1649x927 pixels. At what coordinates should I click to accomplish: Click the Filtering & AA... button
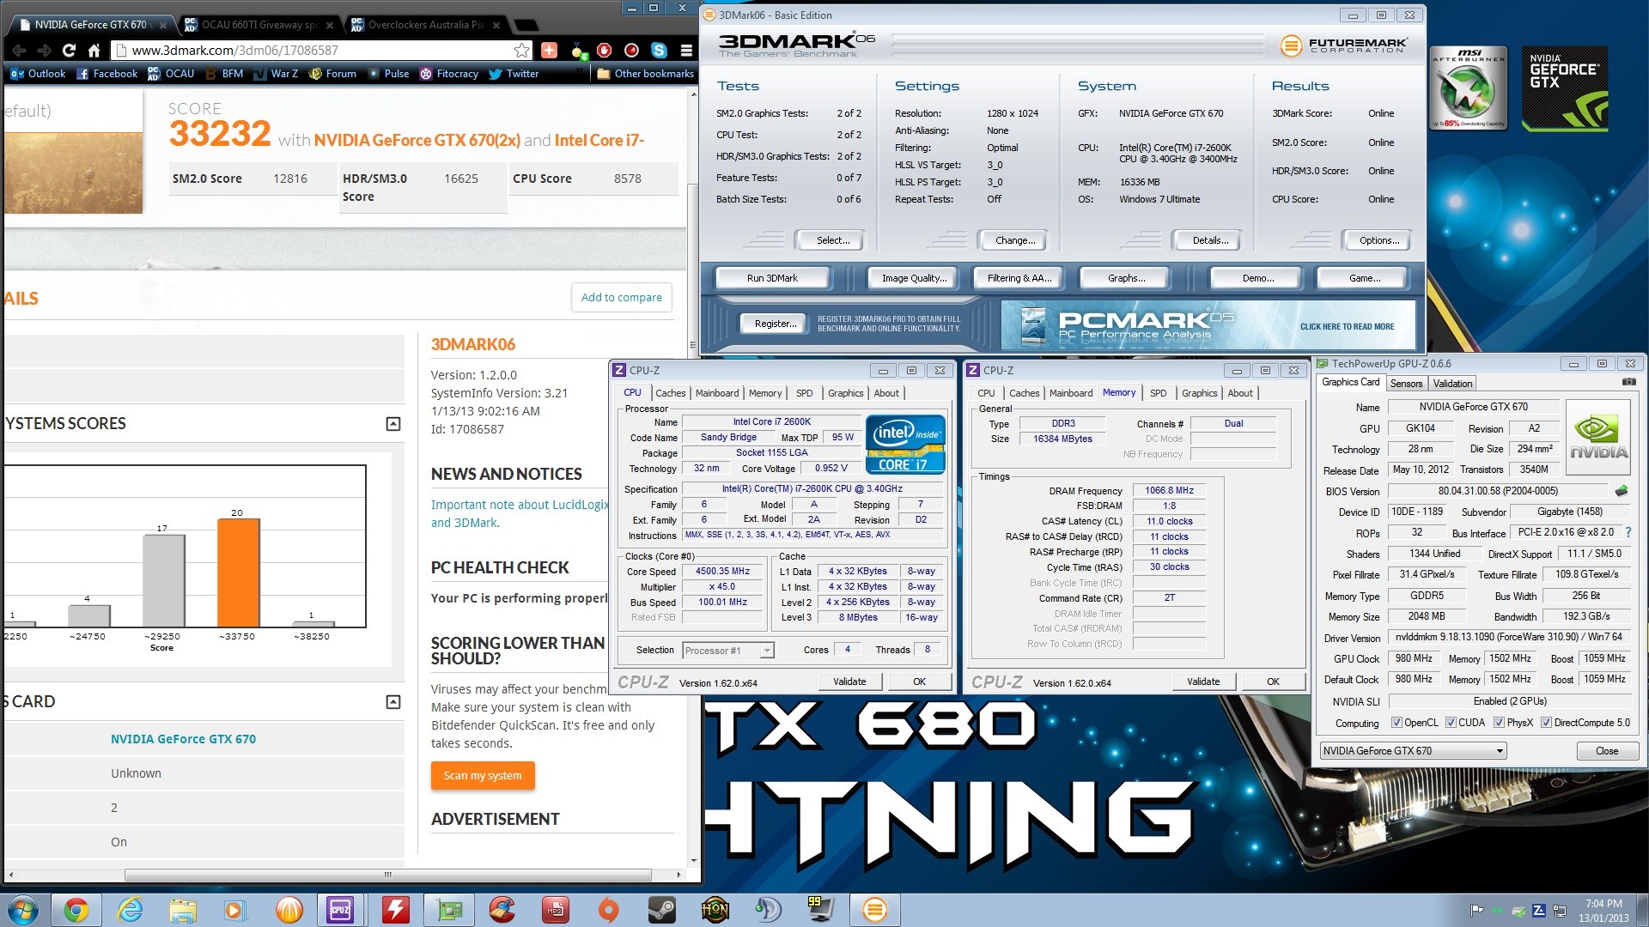[1019, 278]
